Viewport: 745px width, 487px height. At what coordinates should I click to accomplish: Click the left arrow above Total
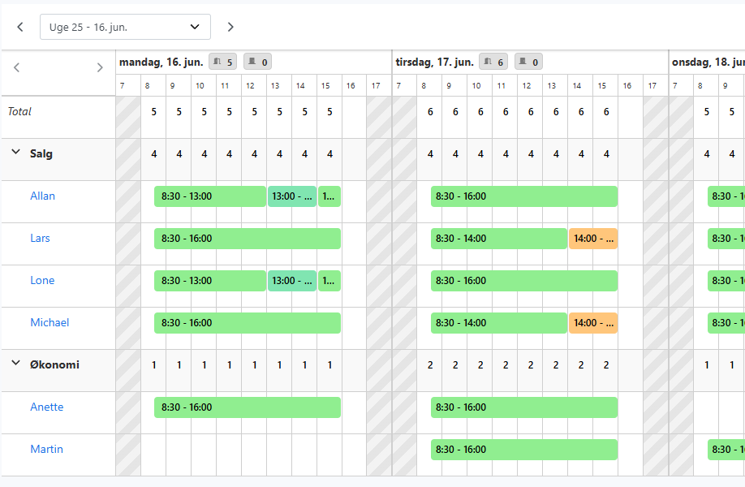(x=16, y=68)
